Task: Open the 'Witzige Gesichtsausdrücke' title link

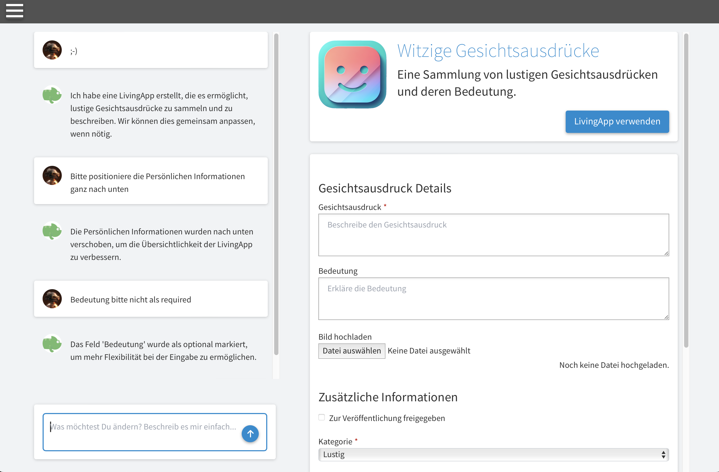Action: pos(498,51)
